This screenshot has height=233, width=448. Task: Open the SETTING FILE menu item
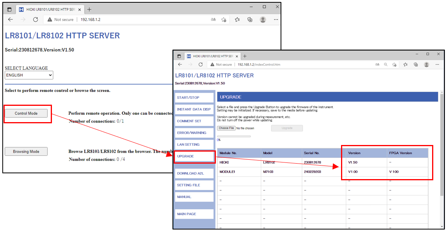coord(194,185)
